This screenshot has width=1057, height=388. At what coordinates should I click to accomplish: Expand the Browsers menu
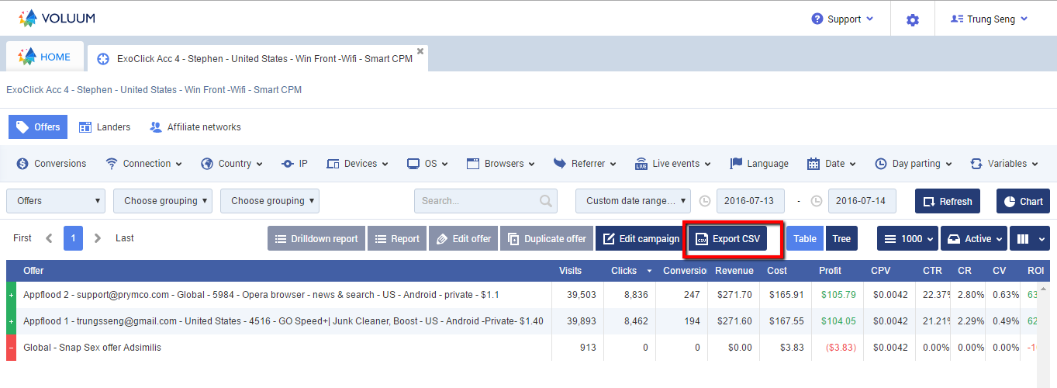pos(500,164)
